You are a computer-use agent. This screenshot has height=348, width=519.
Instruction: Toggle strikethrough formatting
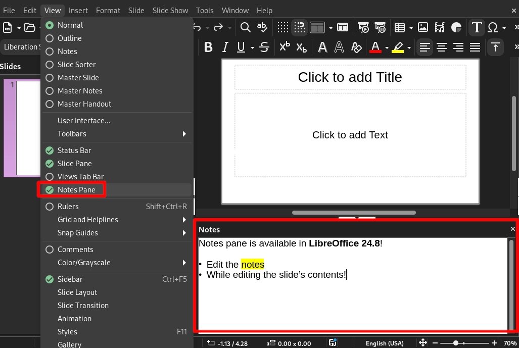click(263, 47)
